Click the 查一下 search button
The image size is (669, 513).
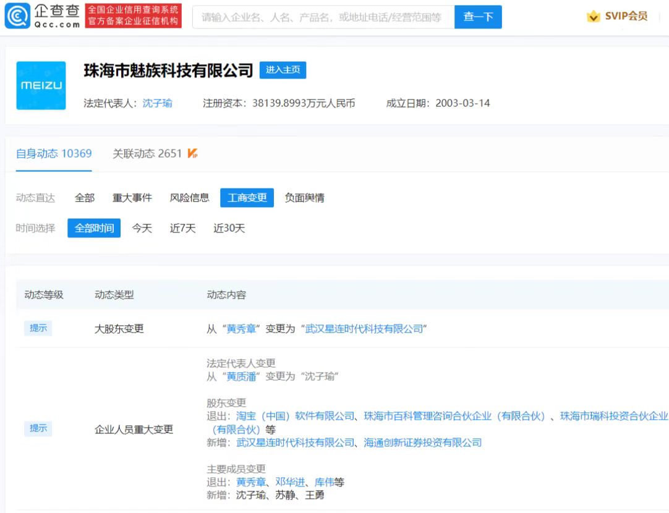click(x=478, y=17)
